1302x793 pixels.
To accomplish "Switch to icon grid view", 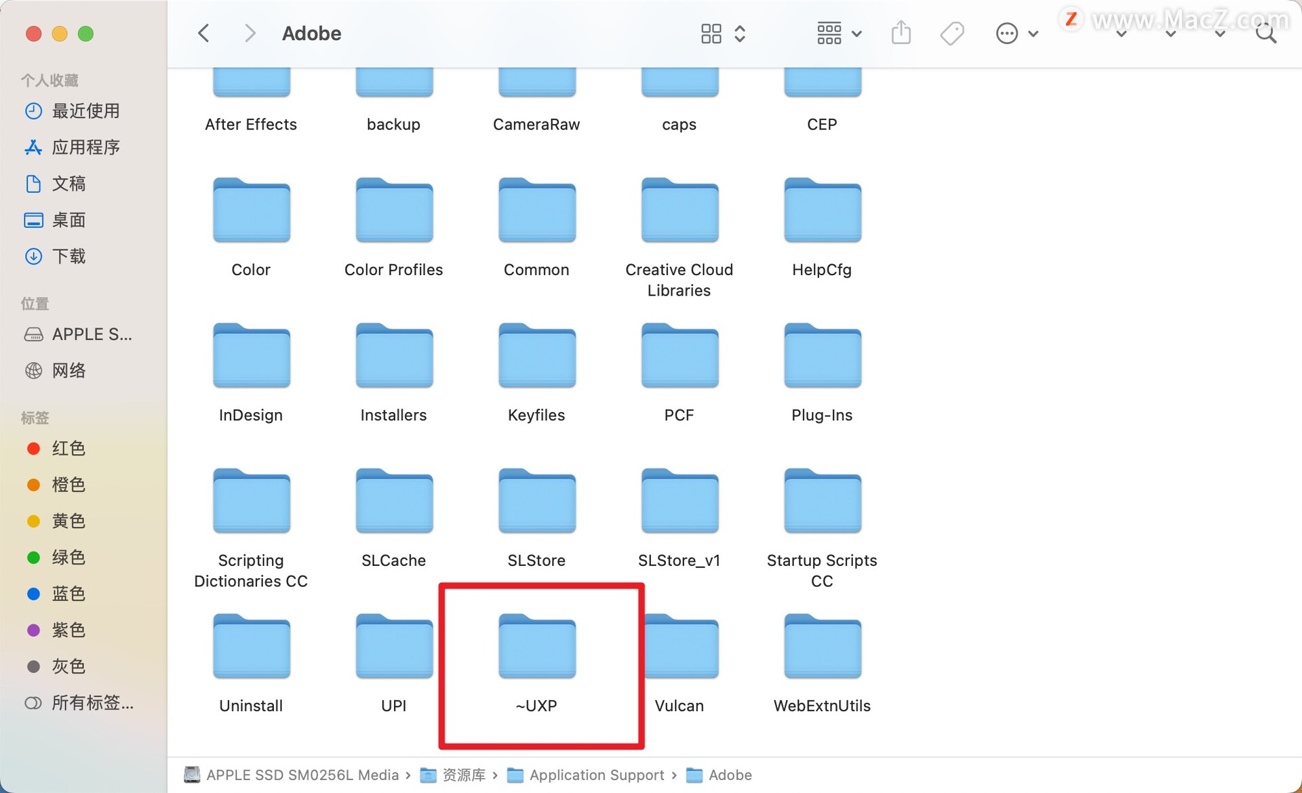I will [x=711, y=33].
